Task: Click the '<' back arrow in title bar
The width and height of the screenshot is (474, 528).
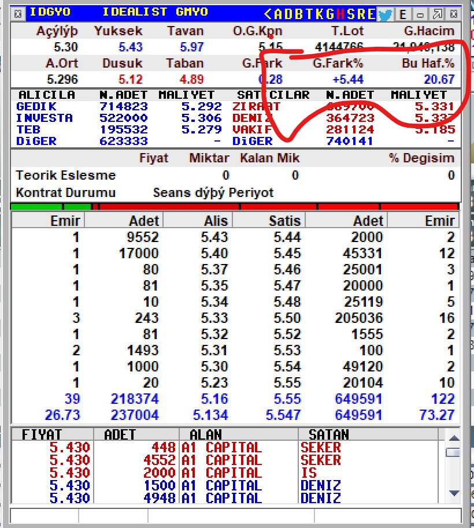Action: [268, 14]
